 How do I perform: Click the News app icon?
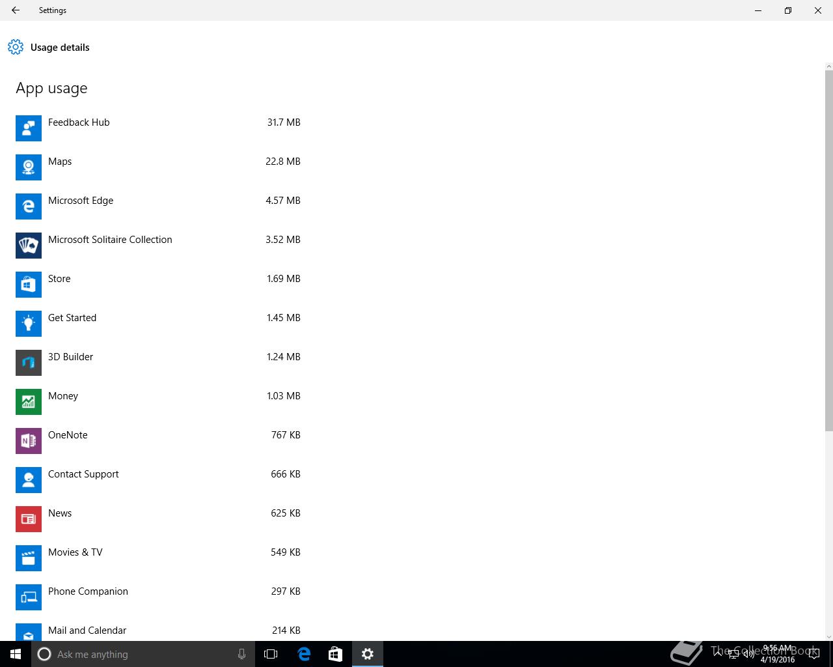29,519
